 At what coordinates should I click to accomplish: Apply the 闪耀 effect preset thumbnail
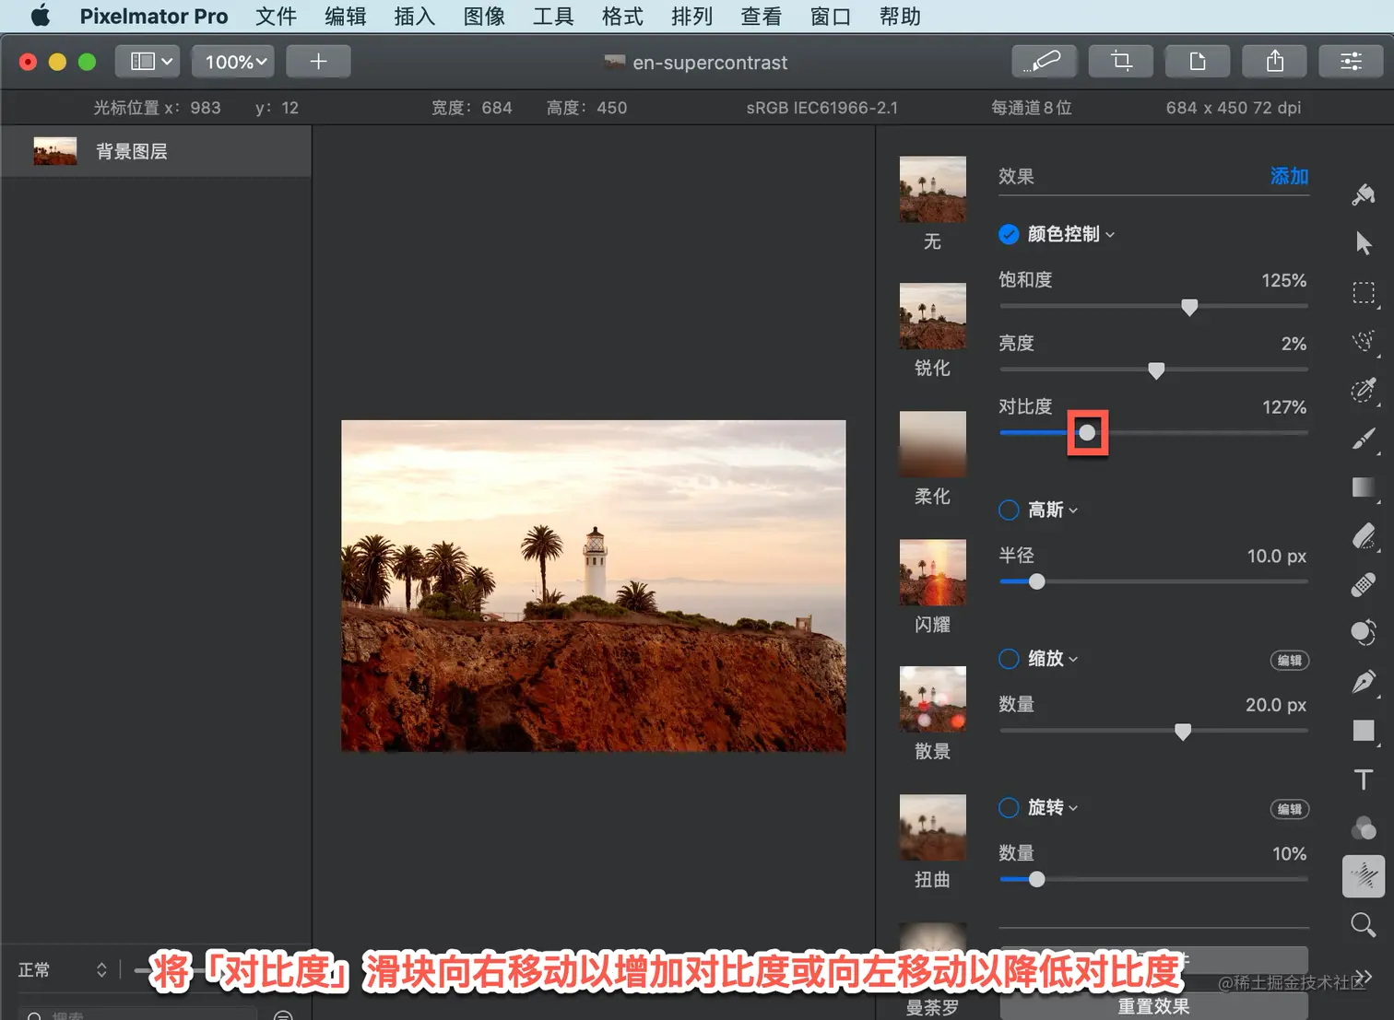(x=933, y=572)
